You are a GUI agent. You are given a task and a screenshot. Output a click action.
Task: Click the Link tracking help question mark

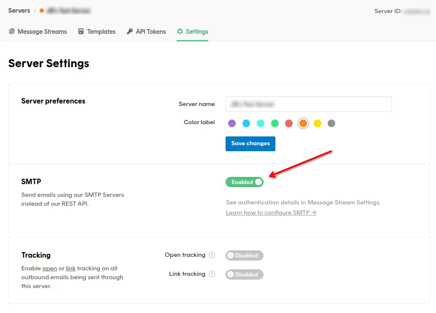click(212, 274)
